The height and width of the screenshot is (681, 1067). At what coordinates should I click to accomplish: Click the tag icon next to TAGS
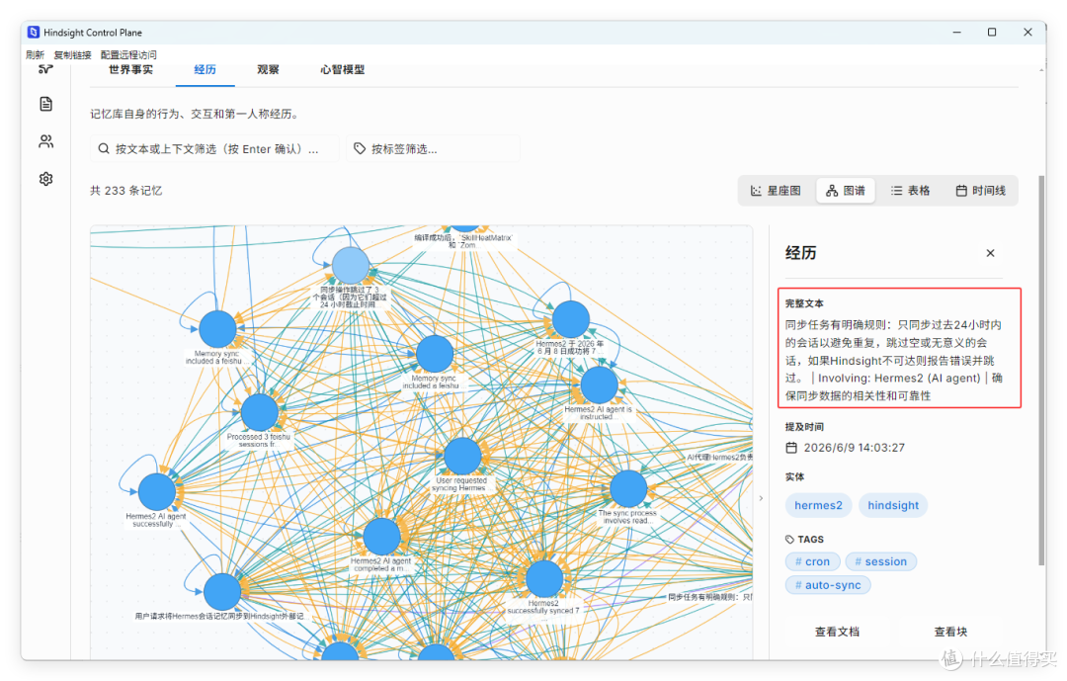[x=789, y=540]
